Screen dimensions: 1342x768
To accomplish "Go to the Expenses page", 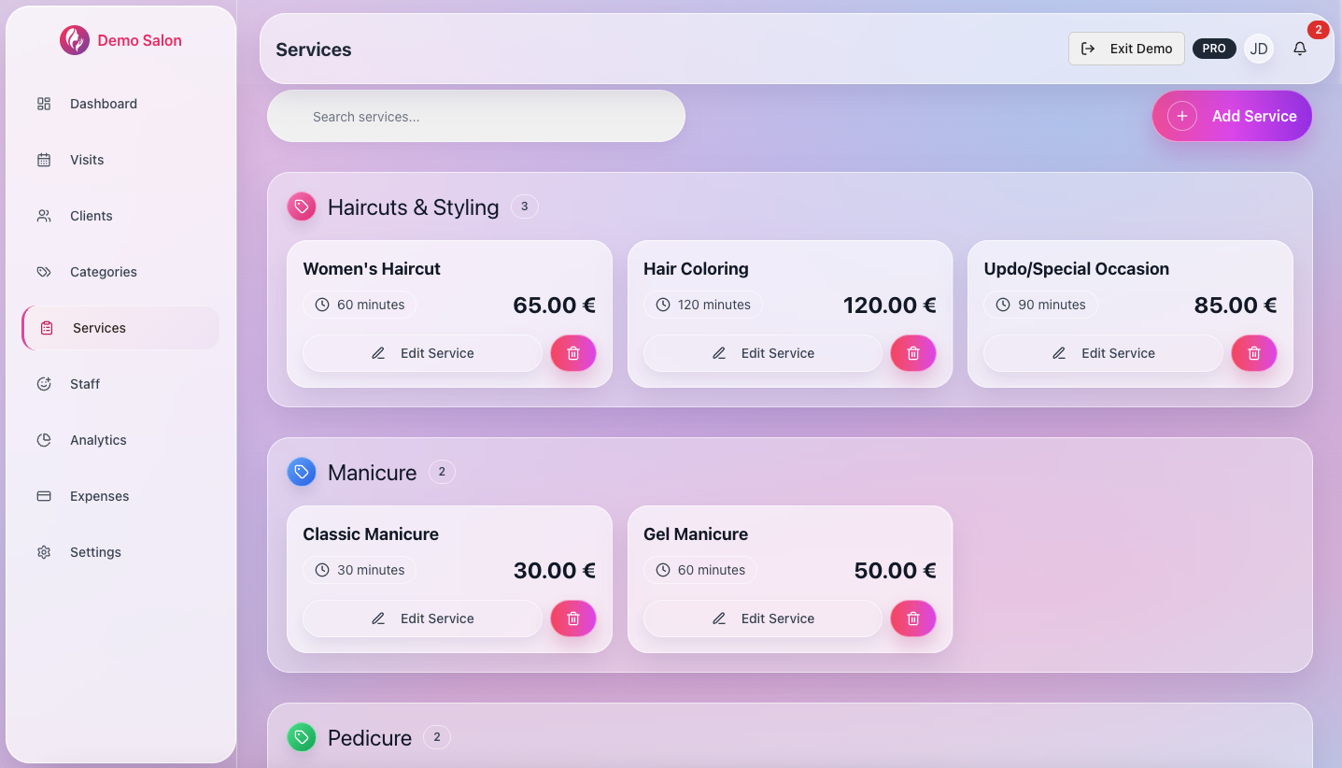I will [120, 496].
